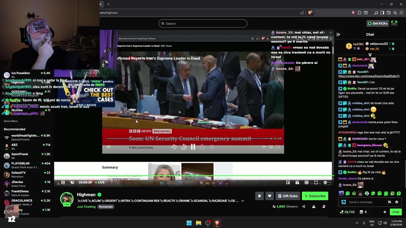This screenshot has height=228, width=406.
Task: Open chat identity badge icon
Action: [x=344, y=202]
